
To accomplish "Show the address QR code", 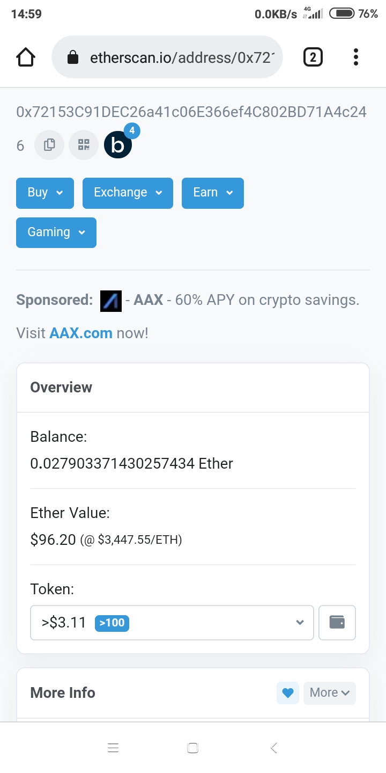I will point(84,145).
